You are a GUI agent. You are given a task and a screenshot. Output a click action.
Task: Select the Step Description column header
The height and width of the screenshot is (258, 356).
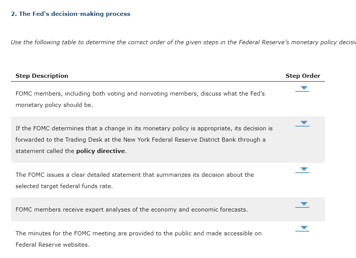42,76
